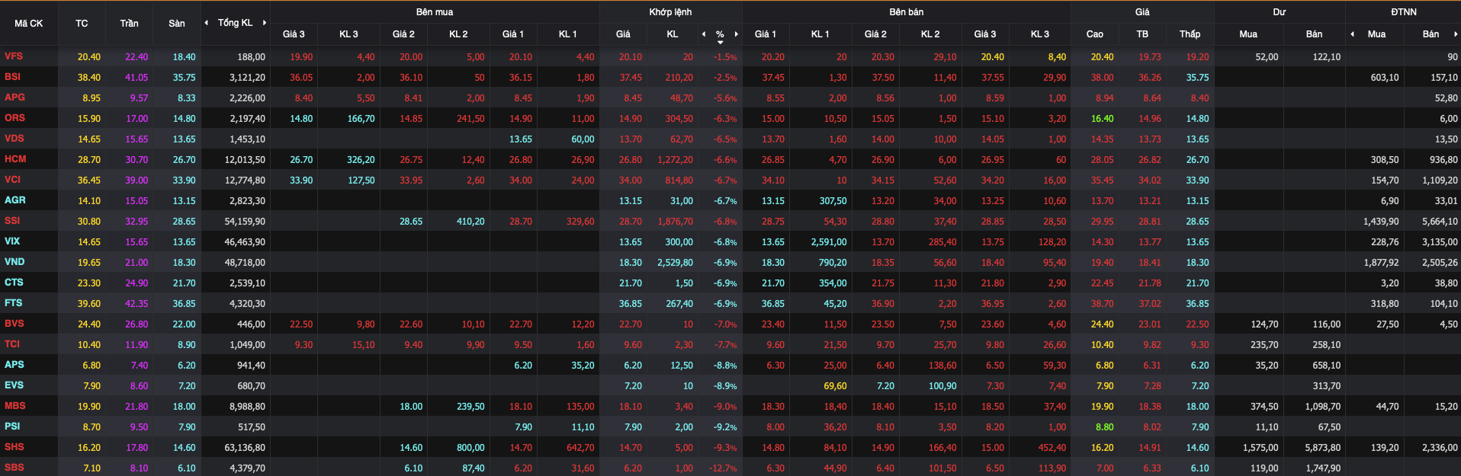
Task: Click SSI total volume 54,159,90
Action: tap(245, 222)
